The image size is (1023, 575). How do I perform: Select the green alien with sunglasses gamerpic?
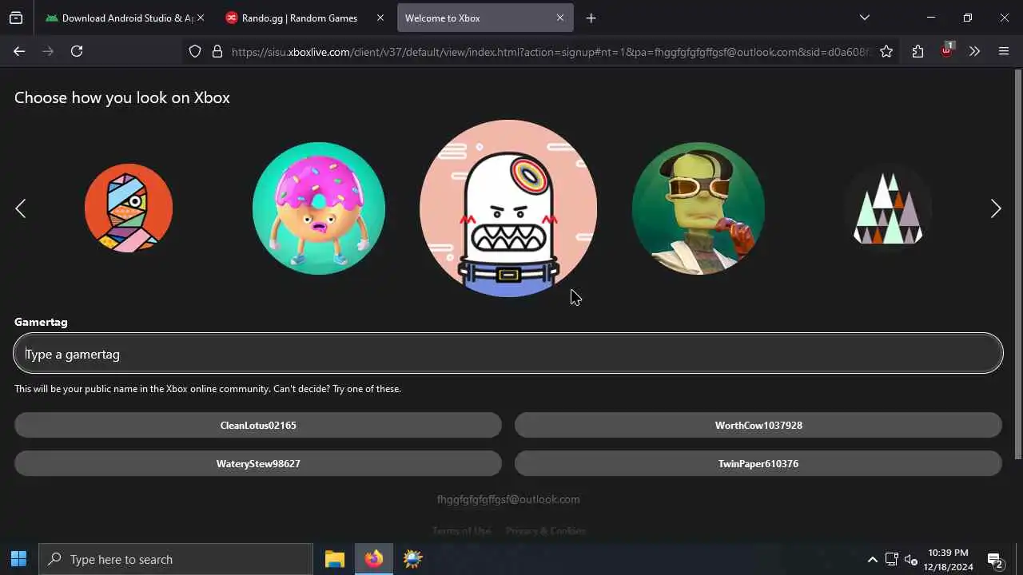click(699, 208)
